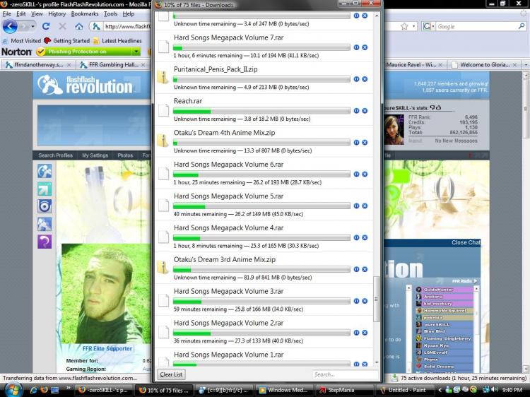Open the Bookmarks menu
This screenshot has height=397, width=530.
(85, 14)
